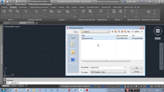Click the search the web icon in dialog
The image size is (164, 92).
119,31
